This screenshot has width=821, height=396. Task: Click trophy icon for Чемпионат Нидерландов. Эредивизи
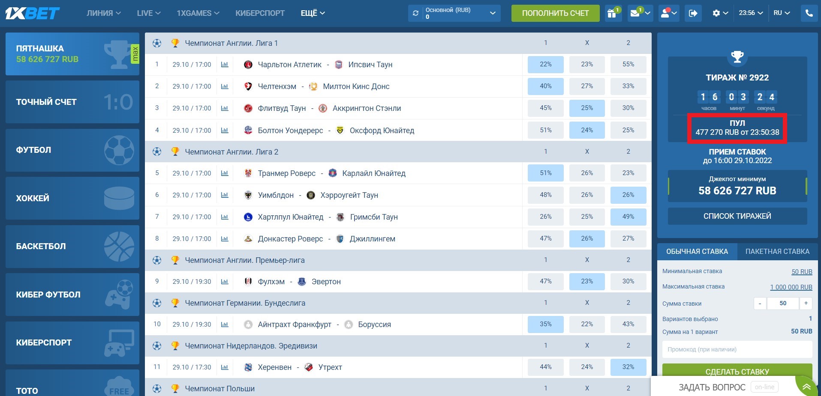point(175,346)
